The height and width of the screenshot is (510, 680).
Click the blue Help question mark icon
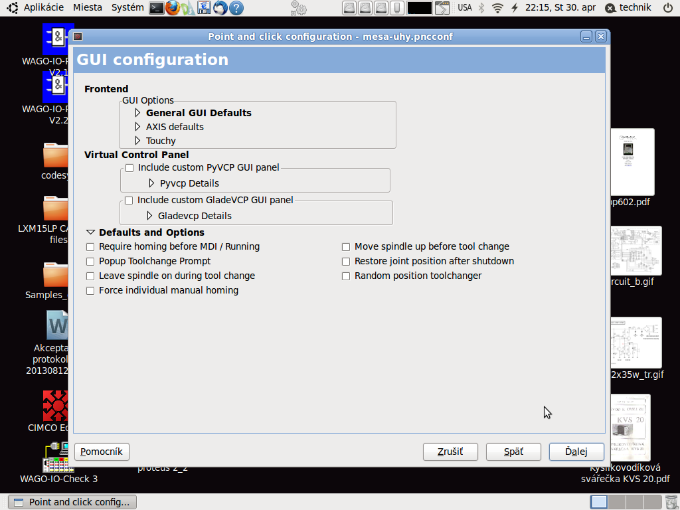pyautogui.click(x=236, y=8)
